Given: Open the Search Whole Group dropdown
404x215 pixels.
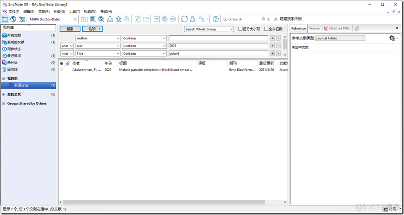Looking at the screenshot, I should (x=209, y=29).
